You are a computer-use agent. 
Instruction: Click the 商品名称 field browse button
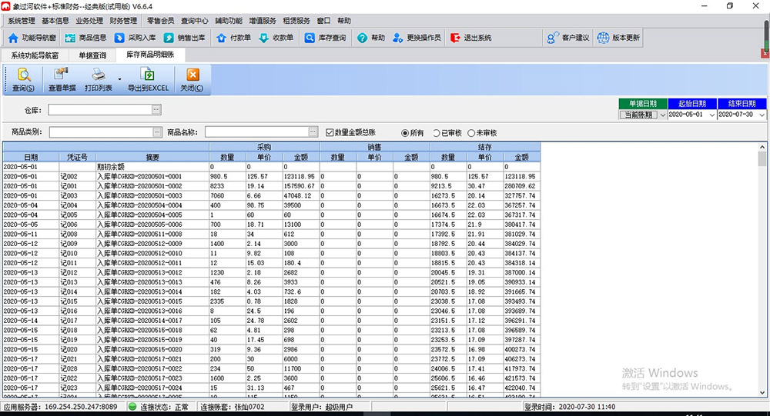(312, 131)
